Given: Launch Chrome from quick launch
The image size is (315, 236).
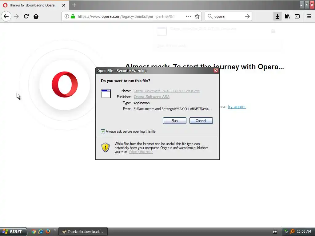Looking at the screenshot, I should point(34,232).
